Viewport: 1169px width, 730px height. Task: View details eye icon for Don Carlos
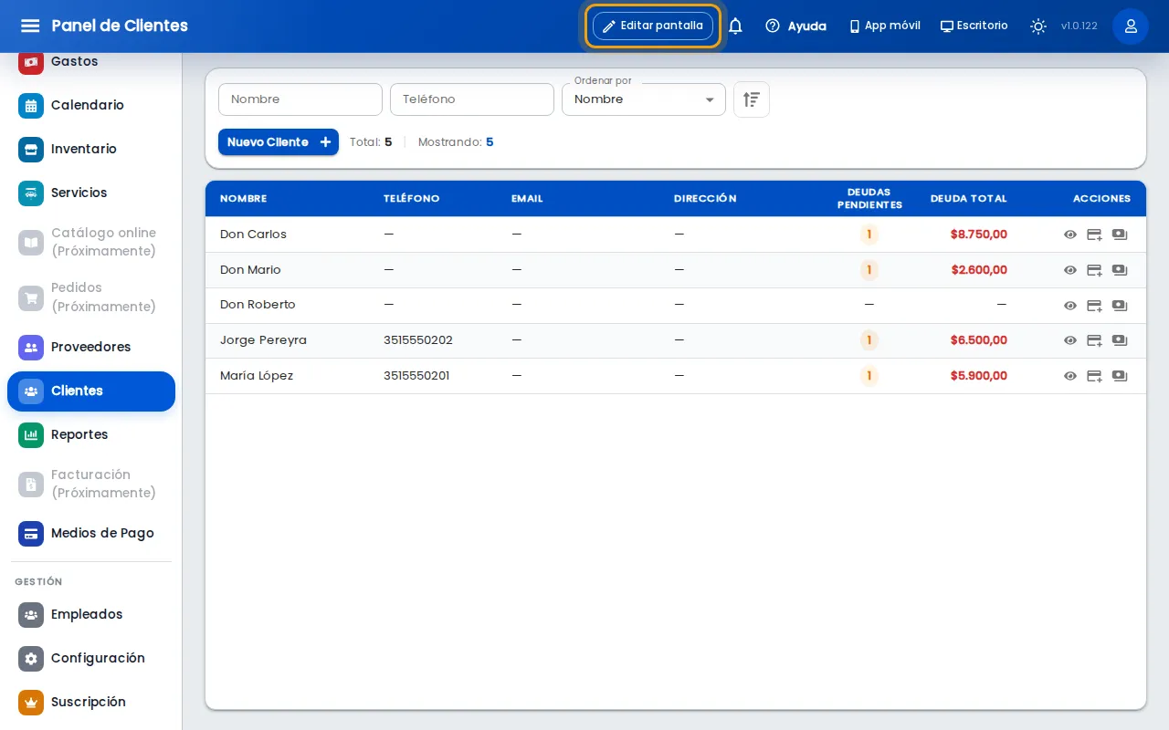point(1070,235)
